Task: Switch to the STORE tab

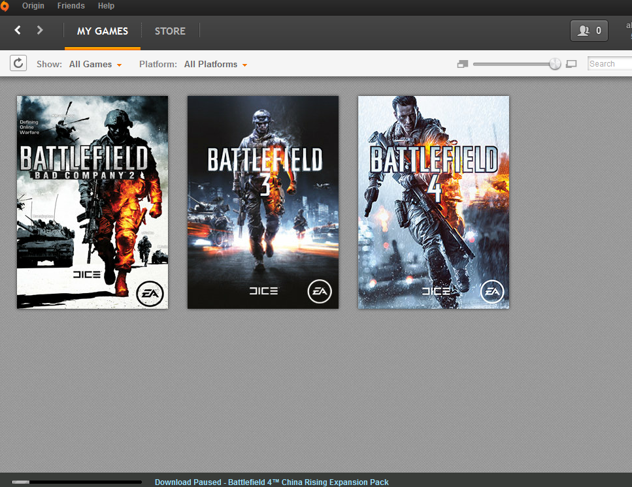Action: point(170,31)
